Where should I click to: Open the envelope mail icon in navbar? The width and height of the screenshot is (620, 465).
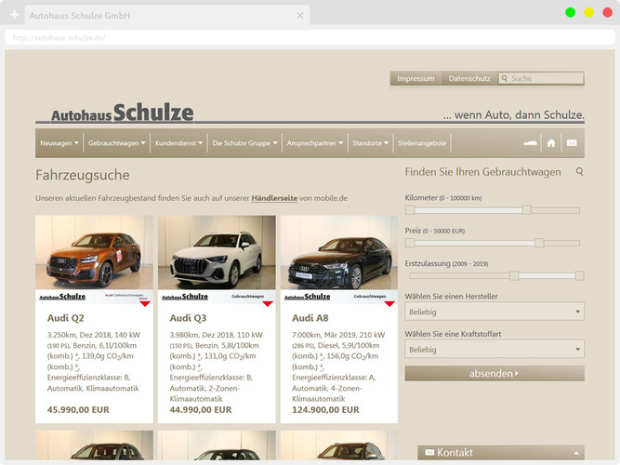pos(572,143)
